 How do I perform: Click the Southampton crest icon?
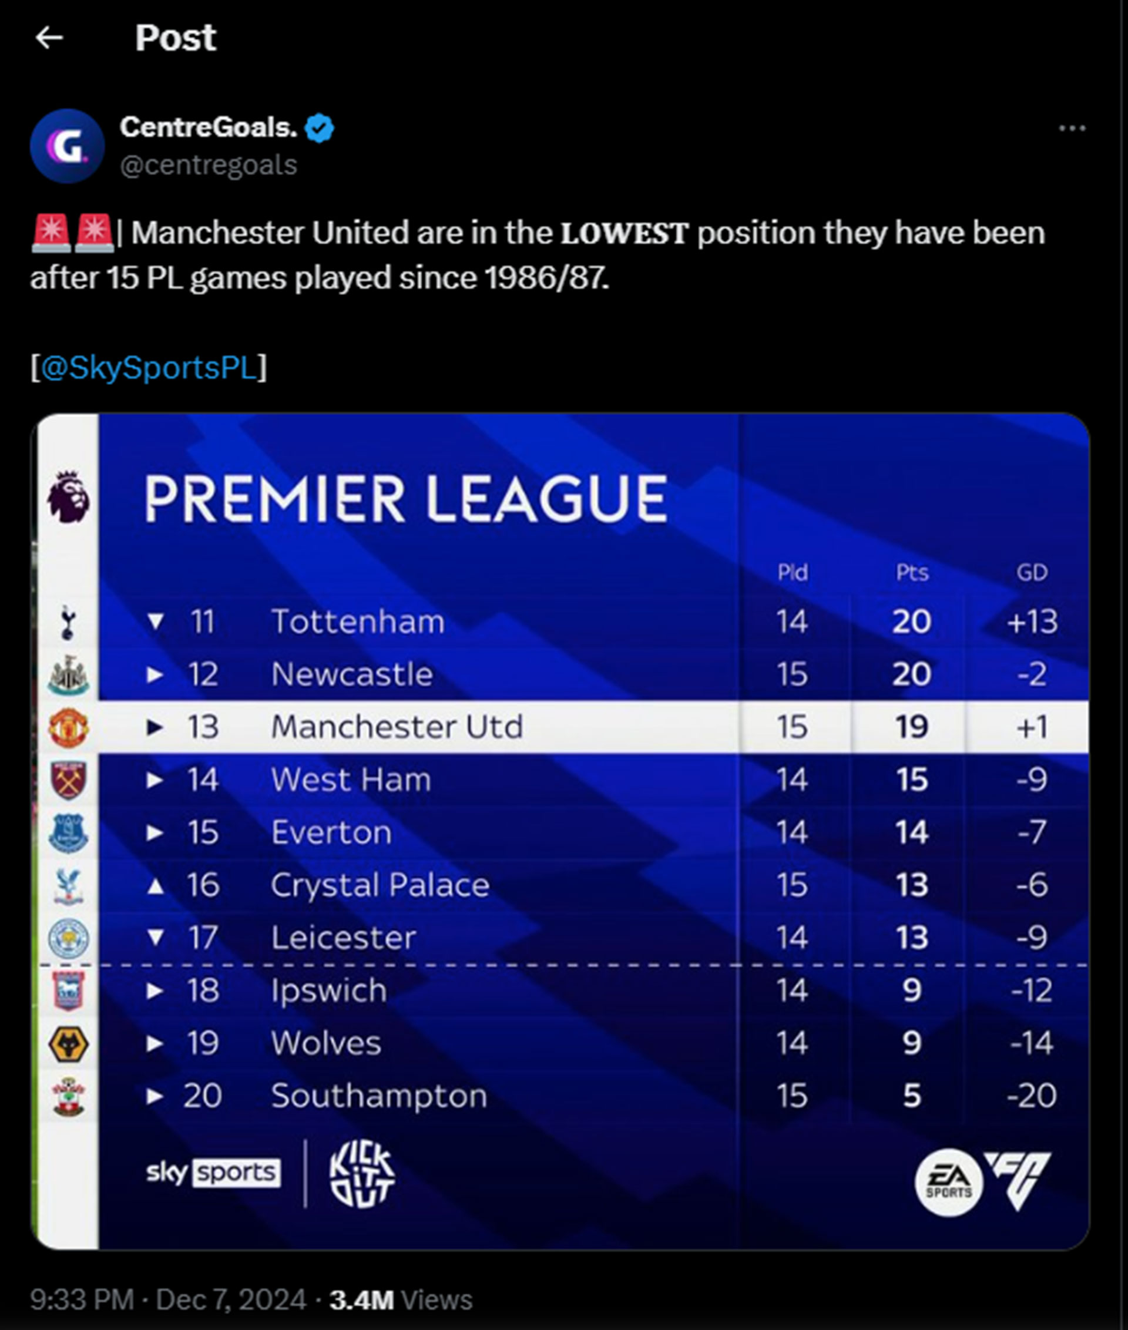pyautogui.click(x=68, y=1096)
